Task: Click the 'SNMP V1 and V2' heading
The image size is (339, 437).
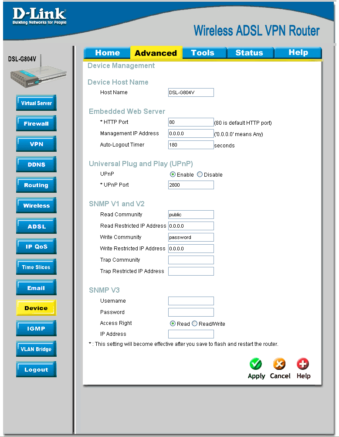Action: (x=116, y=204)
